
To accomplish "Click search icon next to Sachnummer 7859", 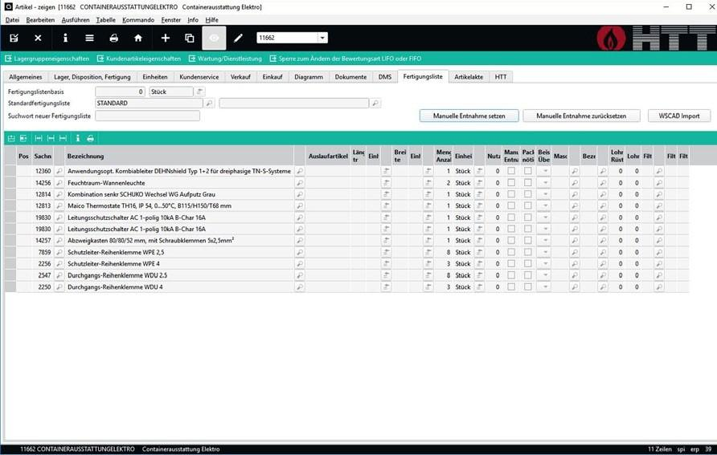I will 59,252.
